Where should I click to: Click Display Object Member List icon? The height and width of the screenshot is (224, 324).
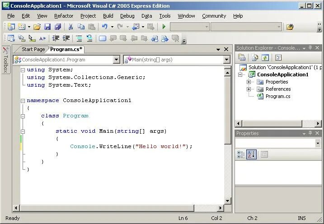(11, 38)
